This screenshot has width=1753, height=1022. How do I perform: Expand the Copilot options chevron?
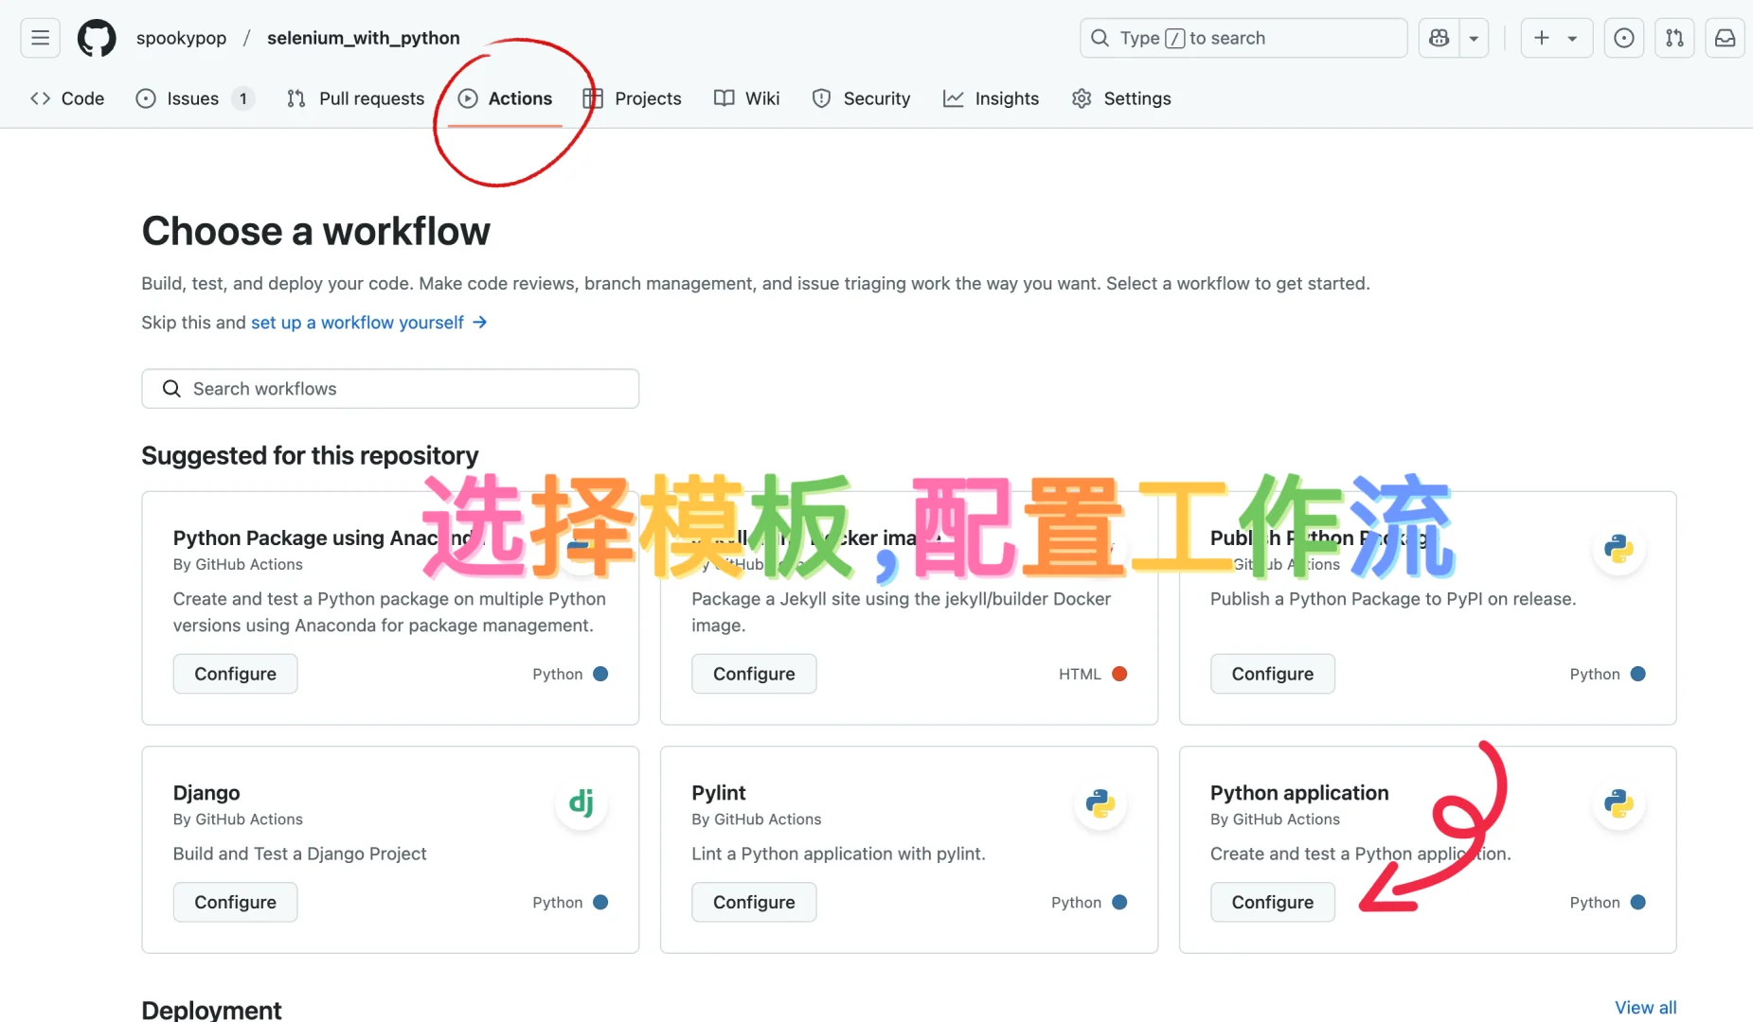[1473, 38]
